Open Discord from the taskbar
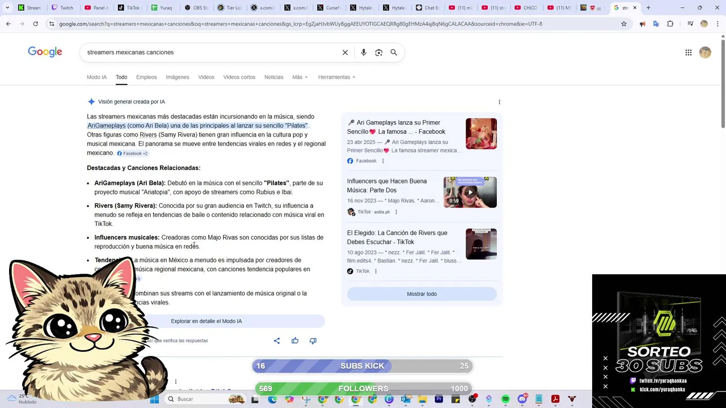Viewport: 726px width, 408px height. [522, 399]
